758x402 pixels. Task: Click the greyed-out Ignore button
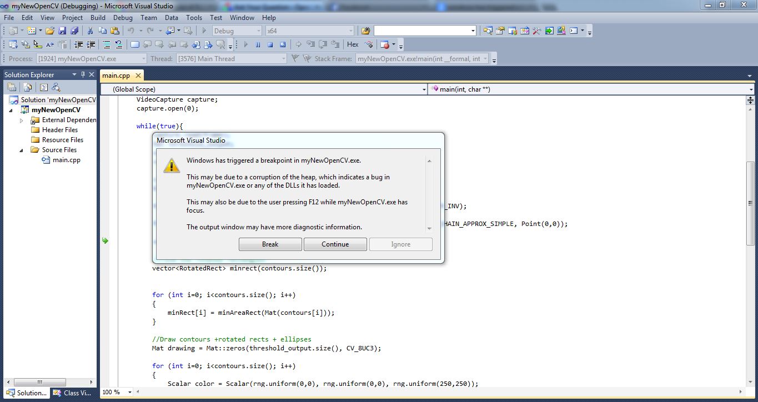click(400, 244)
